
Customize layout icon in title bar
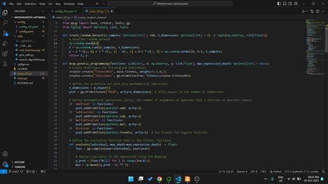296,4
